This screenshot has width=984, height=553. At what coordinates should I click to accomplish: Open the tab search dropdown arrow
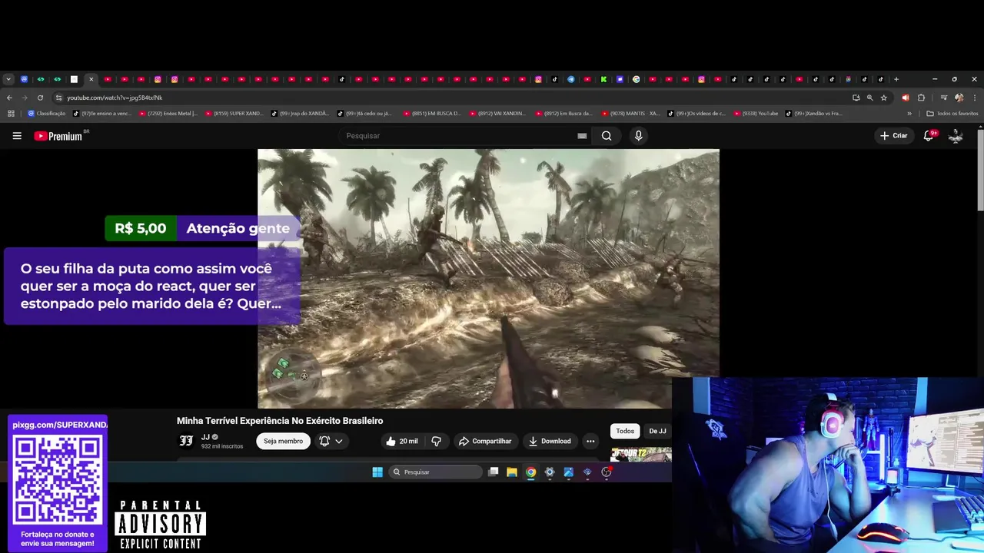(8, 79)
